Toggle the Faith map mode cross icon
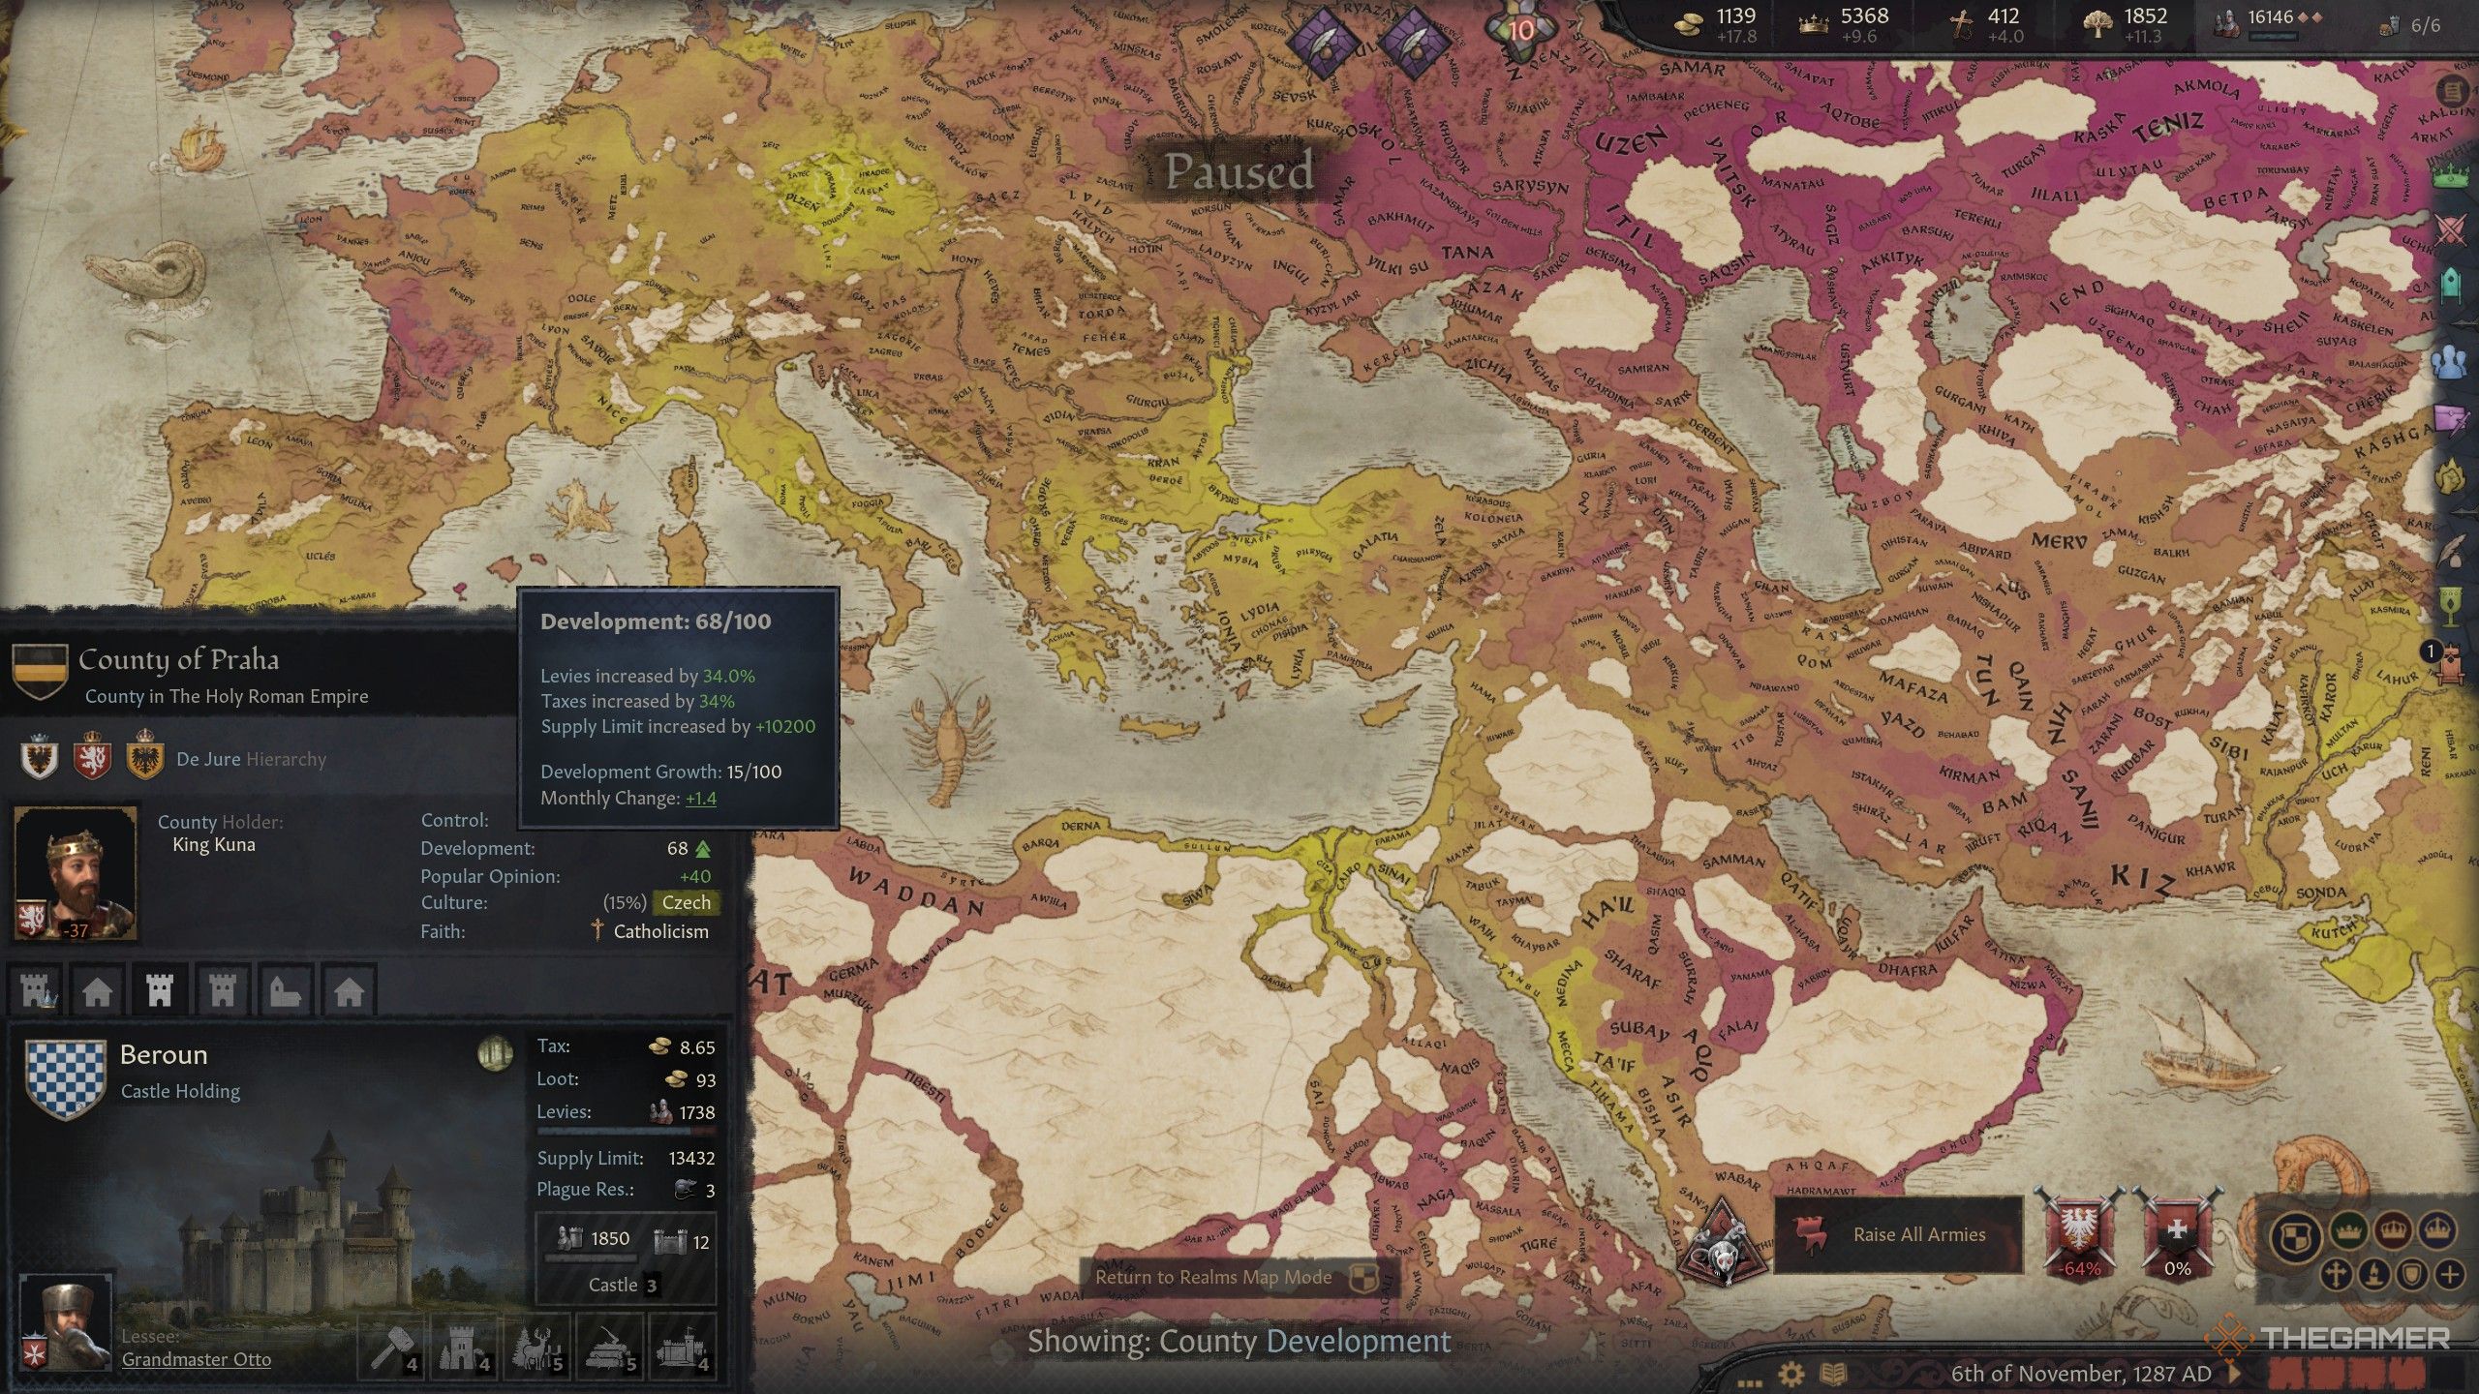This screenshot has width=2479, height=1394. point(2335,1274)
